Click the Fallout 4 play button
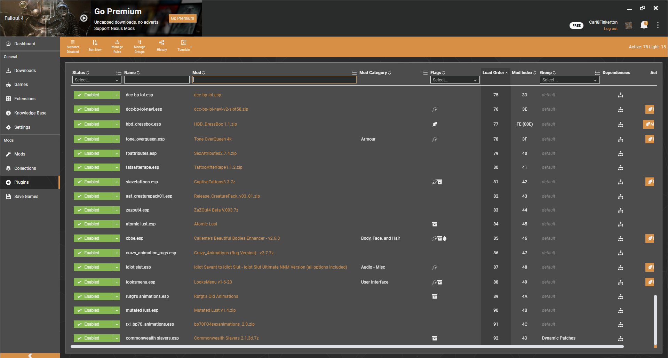This screenshot has width=668, height=358. coord(84,18)
